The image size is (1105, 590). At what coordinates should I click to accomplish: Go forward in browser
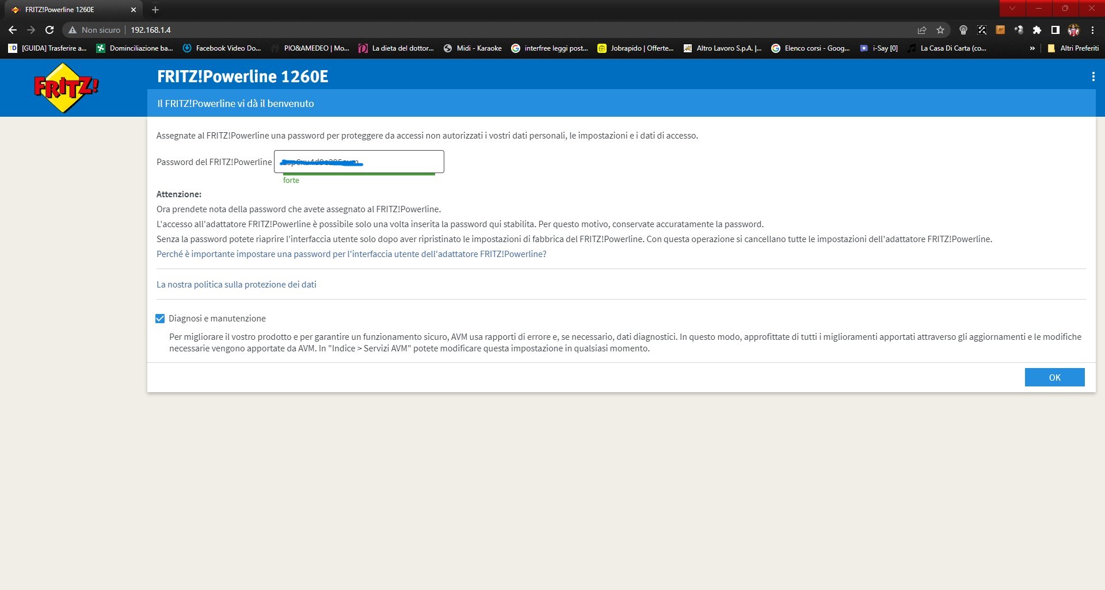[31, 30]
